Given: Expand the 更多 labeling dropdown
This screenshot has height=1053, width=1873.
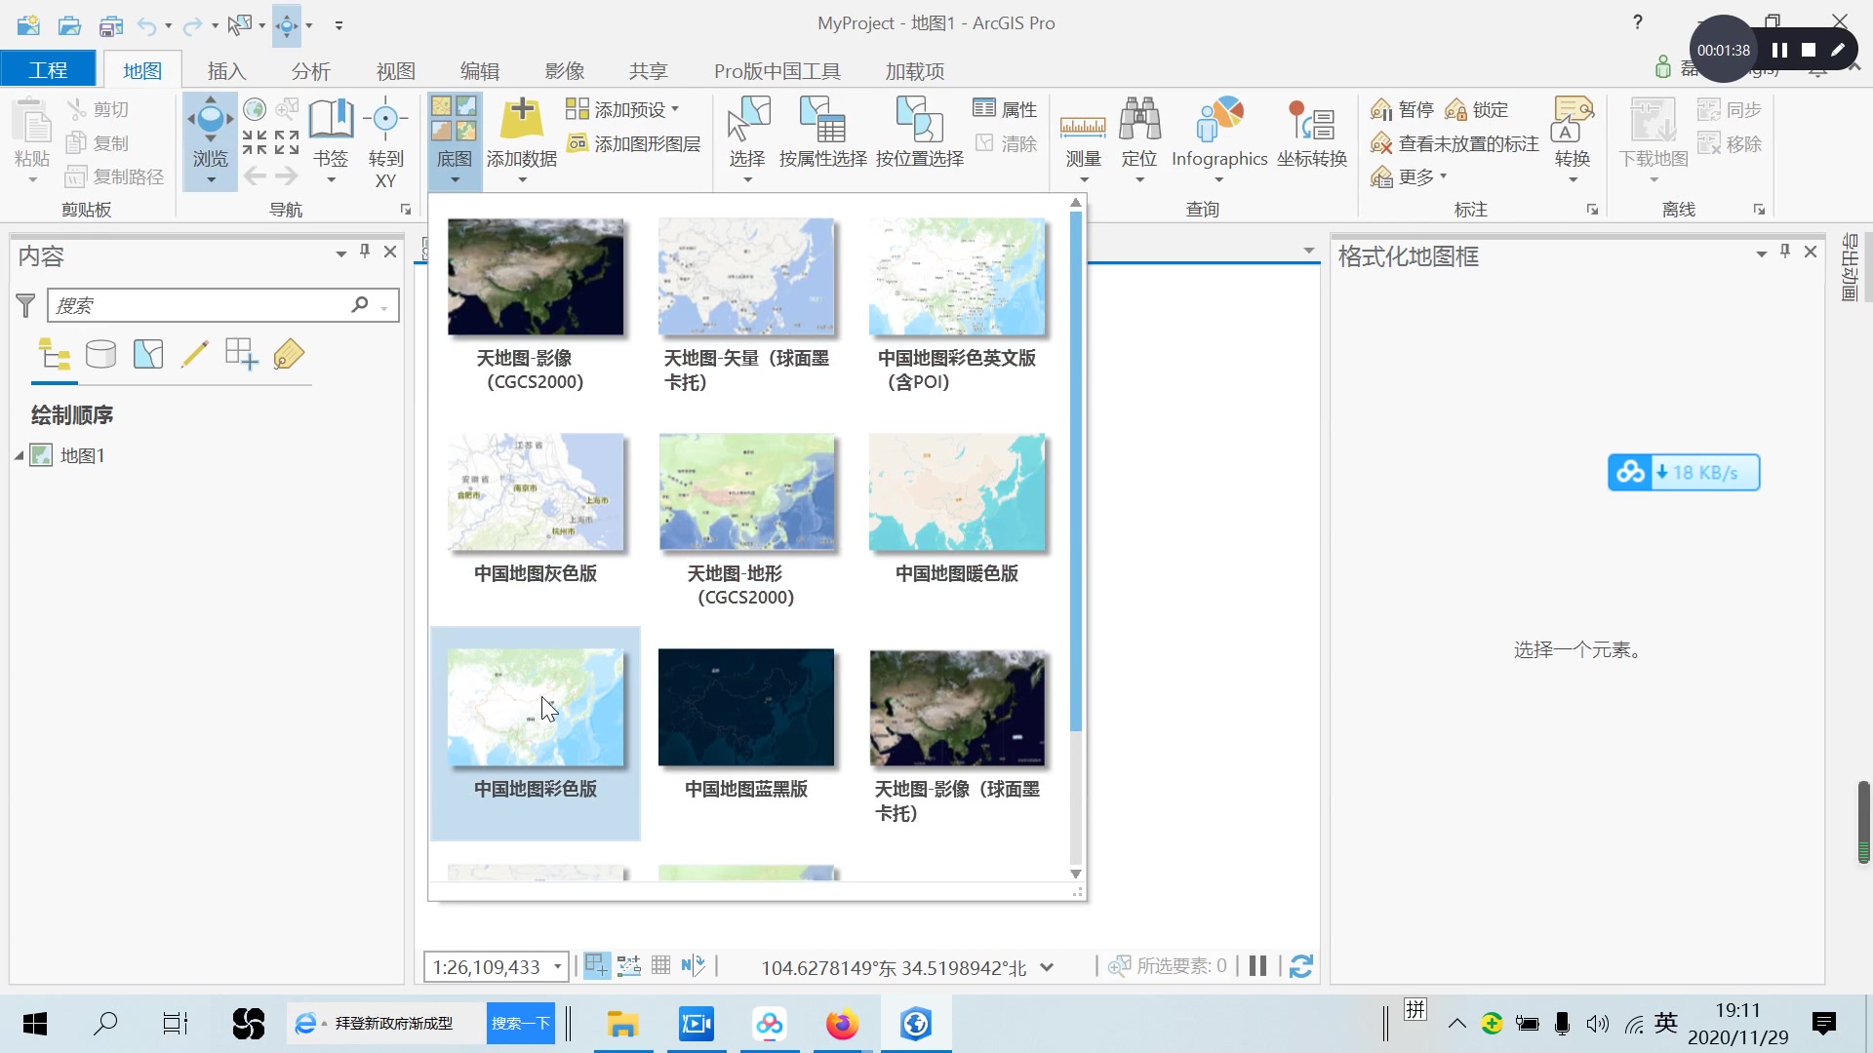Looking at the screenshot, I should coord(1444,176).
